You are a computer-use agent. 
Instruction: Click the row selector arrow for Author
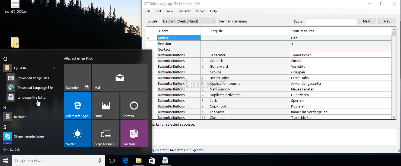coord(148,38)
